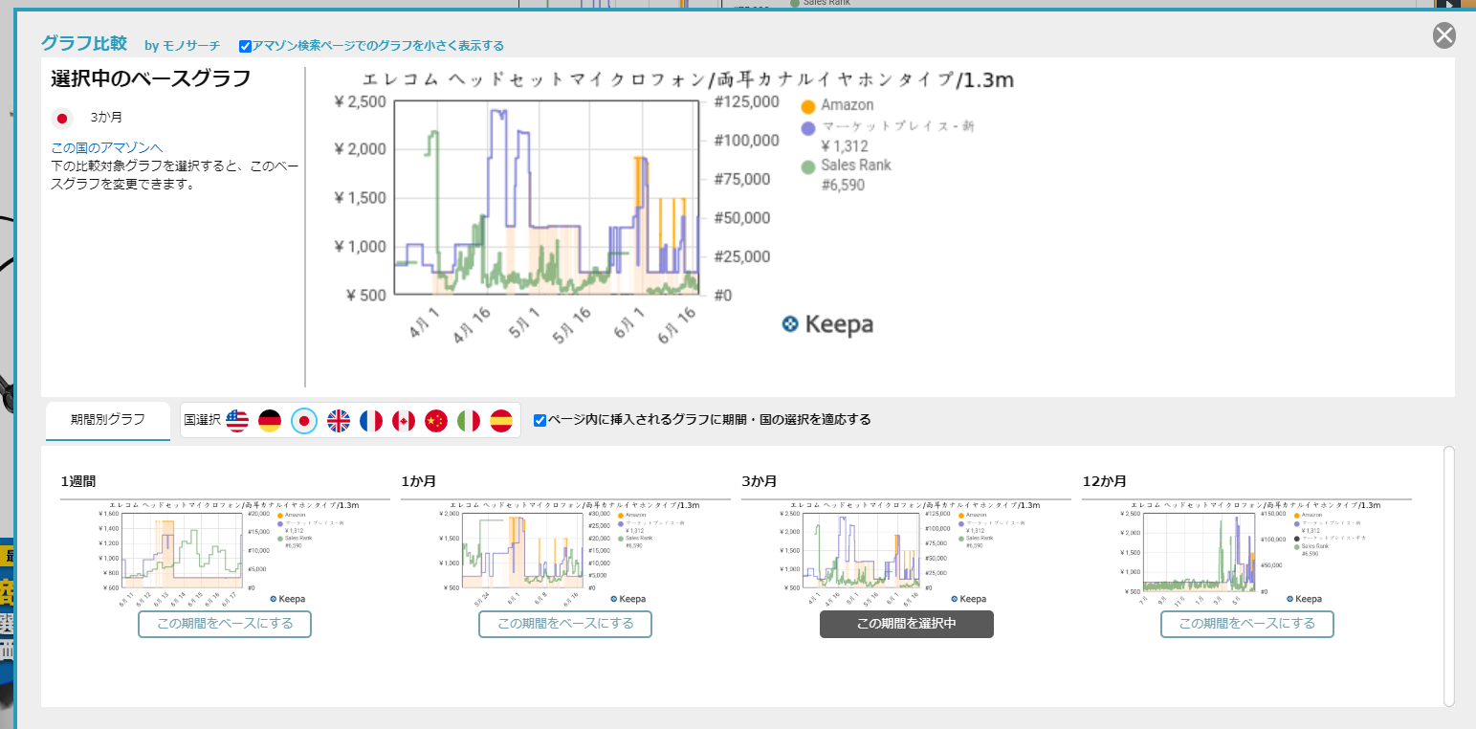Click the 1週間 graph thumbnail
This screenshot has height=729, width=1476.
pyautogui.click(x=225, y=552)
